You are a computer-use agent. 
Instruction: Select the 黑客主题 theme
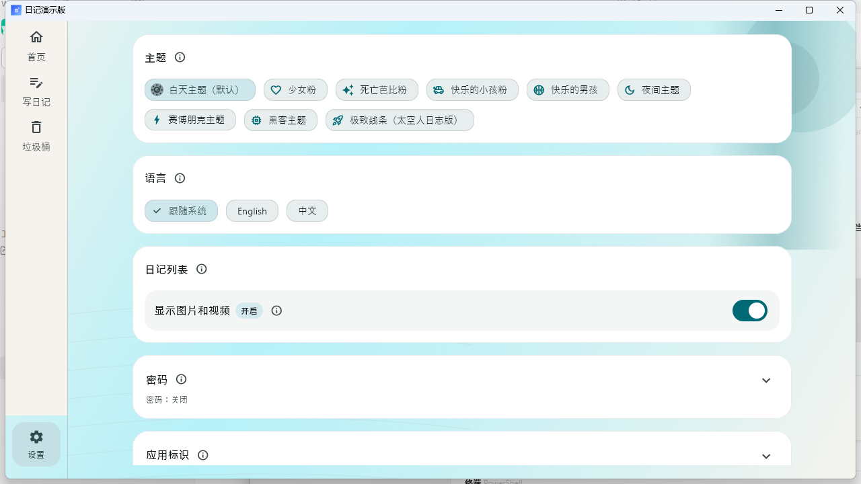[280, 120]
